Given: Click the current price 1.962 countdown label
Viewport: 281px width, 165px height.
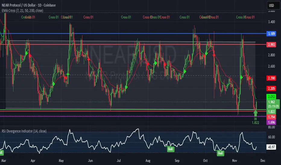Looking at the screenshot, I should click(273, 104).
